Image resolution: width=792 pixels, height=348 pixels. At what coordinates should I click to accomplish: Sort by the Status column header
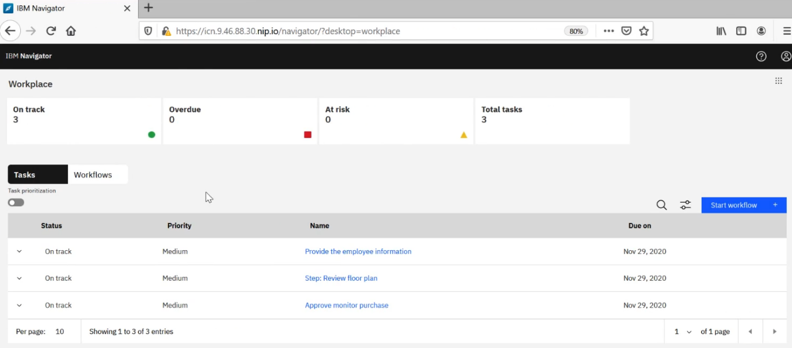click(52, 226)
